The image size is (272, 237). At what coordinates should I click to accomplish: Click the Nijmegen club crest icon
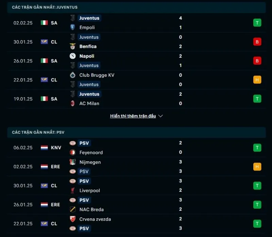pos(72,162)
